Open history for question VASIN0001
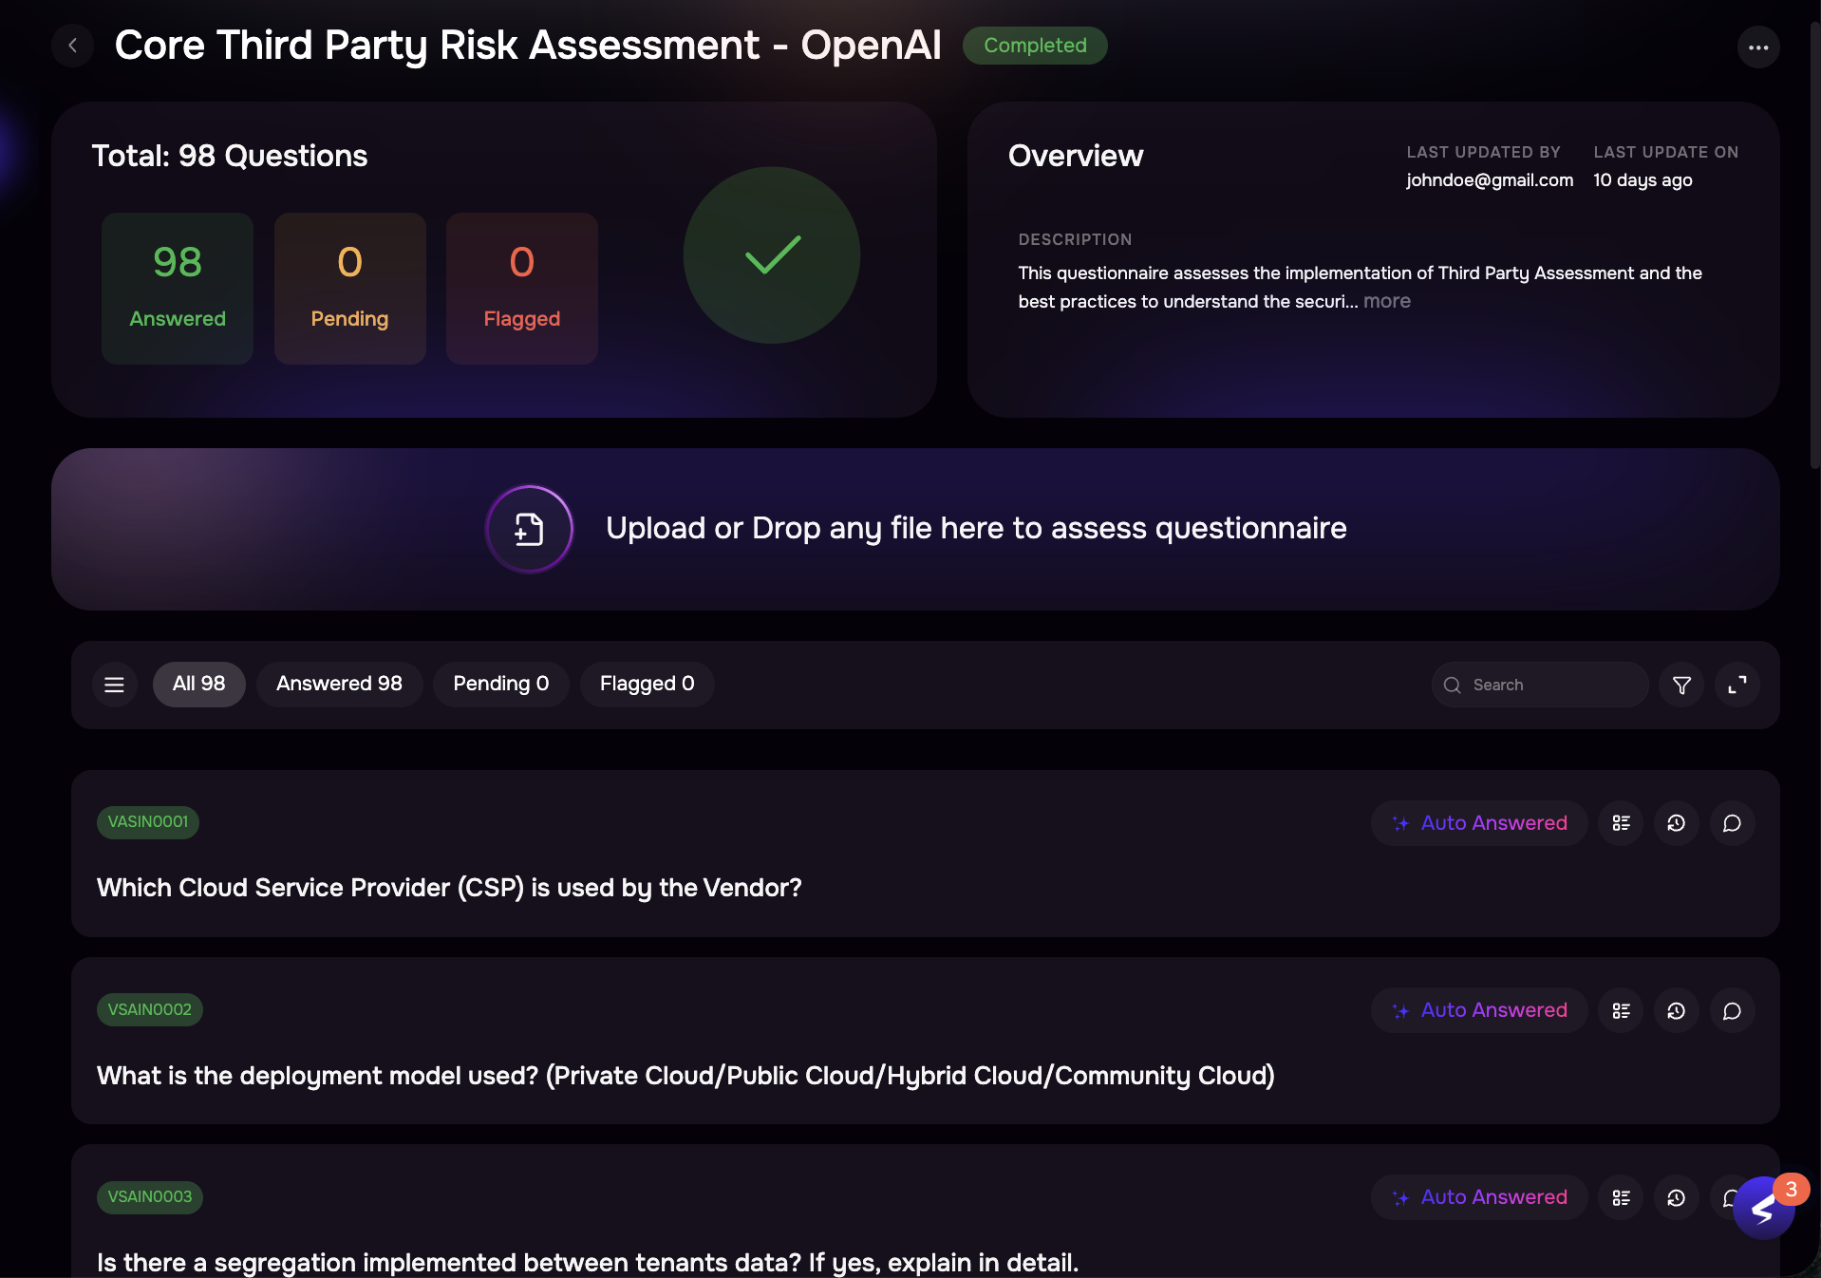This screenshot has width=1821, height=1278. click(1676, 823)
